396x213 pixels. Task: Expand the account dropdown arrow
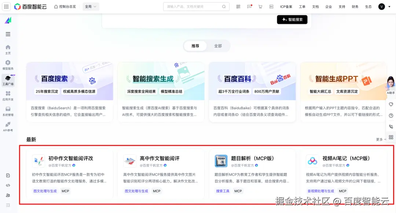coord(389,7)
